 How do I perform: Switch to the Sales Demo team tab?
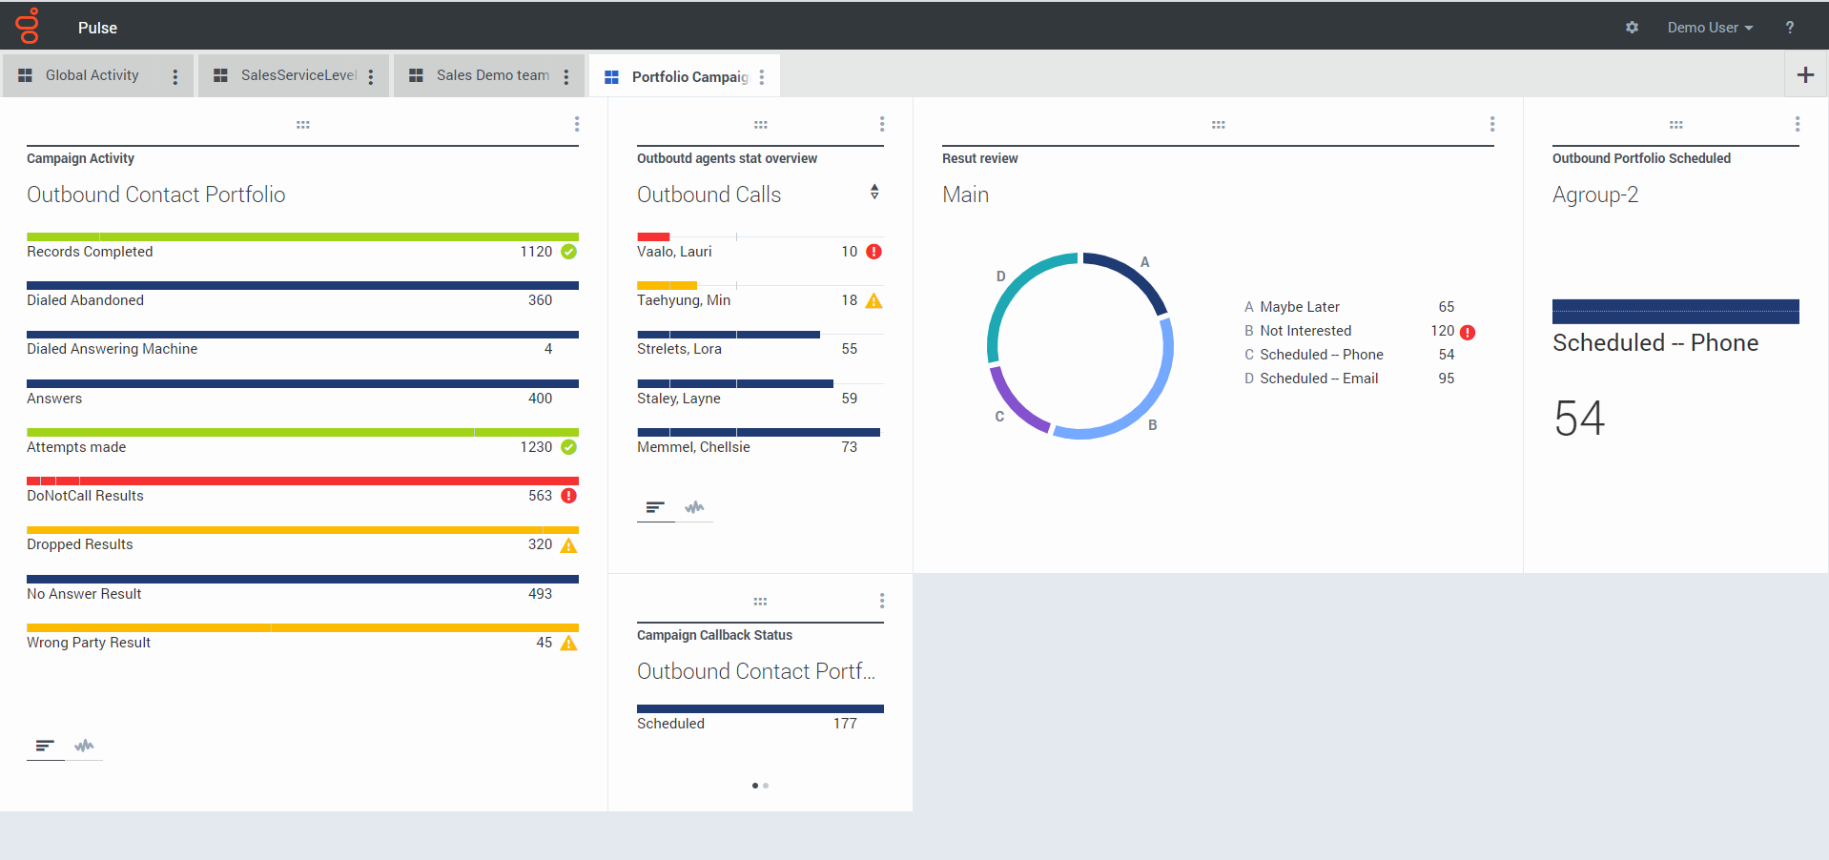(492, 75)
